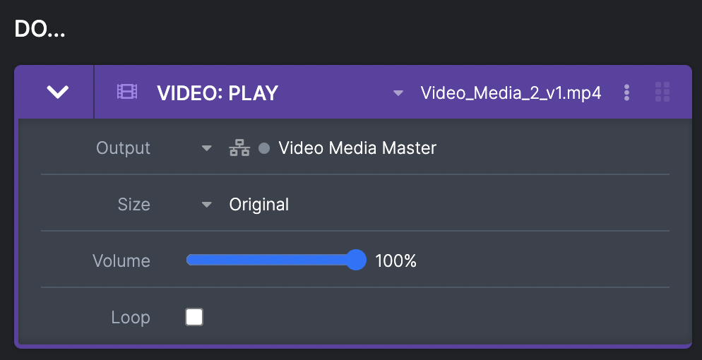Click the Volume slider handle

pos(357,260)
